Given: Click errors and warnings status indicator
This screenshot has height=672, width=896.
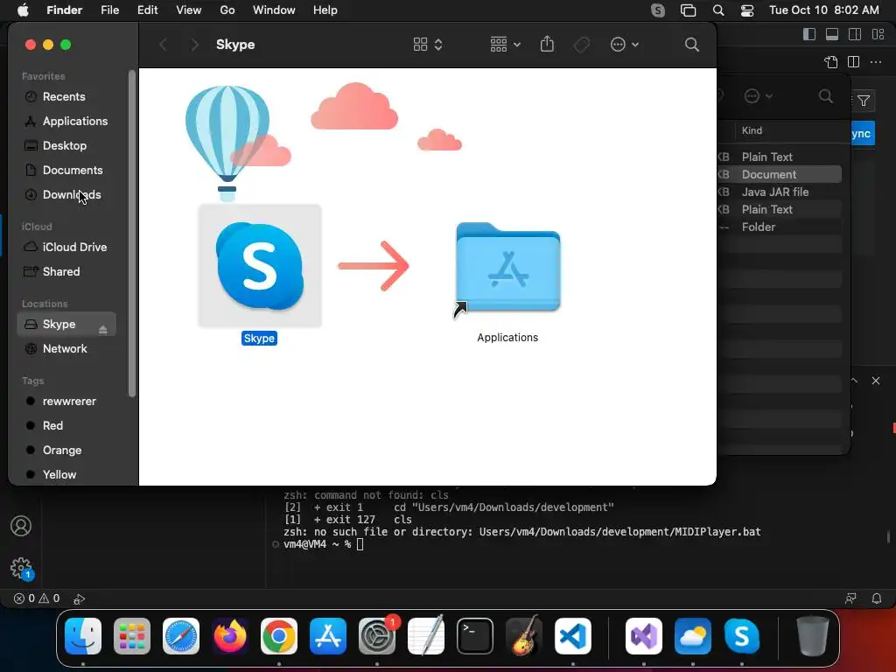Looking at the screenshot, I should [x=37, y=598].
